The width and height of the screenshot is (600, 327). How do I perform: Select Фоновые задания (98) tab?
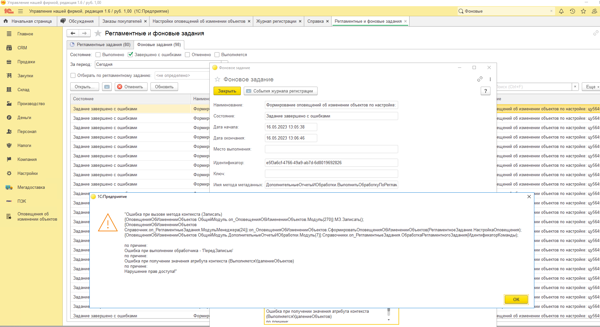coord(159,44)
